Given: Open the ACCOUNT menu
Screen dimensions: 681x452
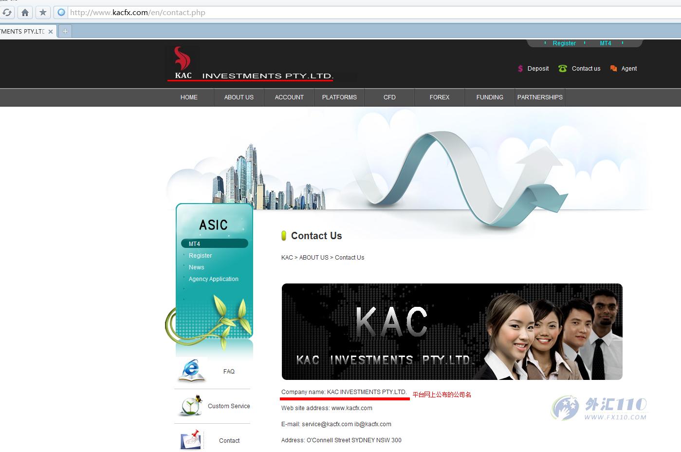Looking at the screenshot, I should pos(289,97).
